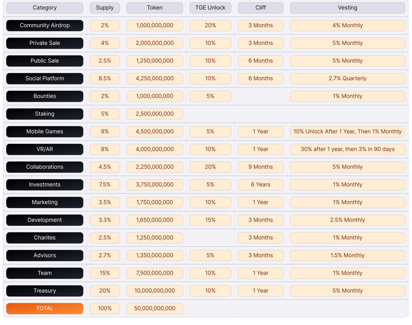
Task: Select the 6 Years cliff cell for Investments
Action: tap(260, 185)
